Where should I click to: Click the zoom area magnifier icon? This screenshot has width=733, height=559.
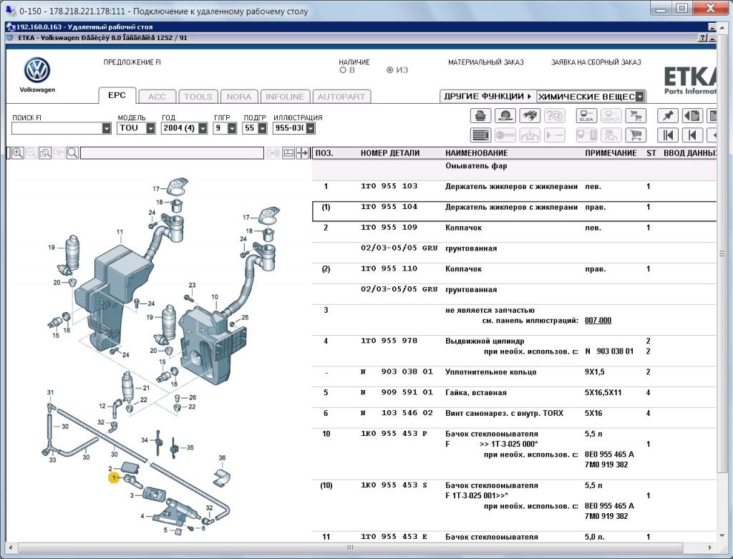[45, 153]
